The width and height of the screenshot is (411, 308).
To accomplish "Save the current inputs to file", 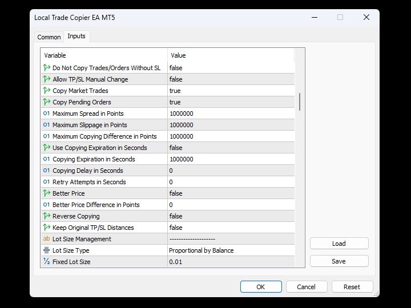I will (x=339, y=261).
